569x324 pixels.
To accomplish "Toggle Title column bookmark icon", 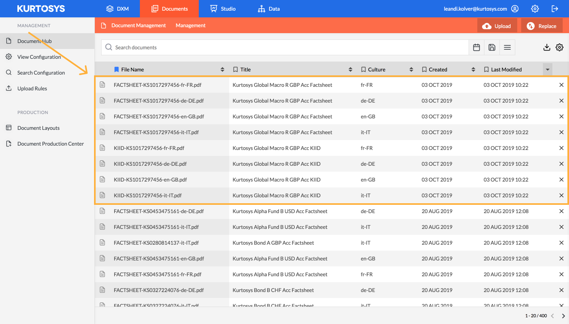I will pos(236,69).
